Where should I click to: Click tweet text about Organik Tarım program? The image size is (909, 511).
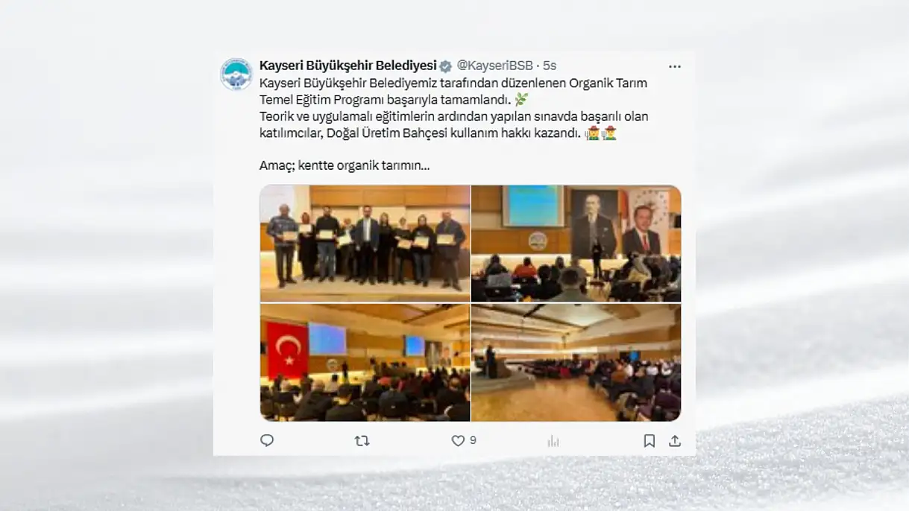[x=453, y=91]
